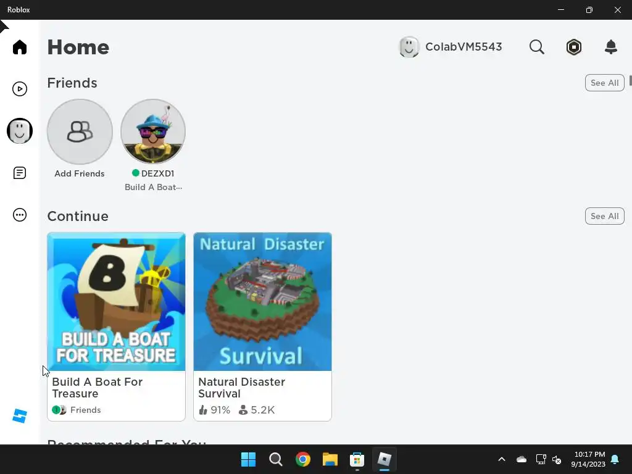632x474 pixels.
Task: Click Build A Boat For Treasure title
Action: pos(97,388)
